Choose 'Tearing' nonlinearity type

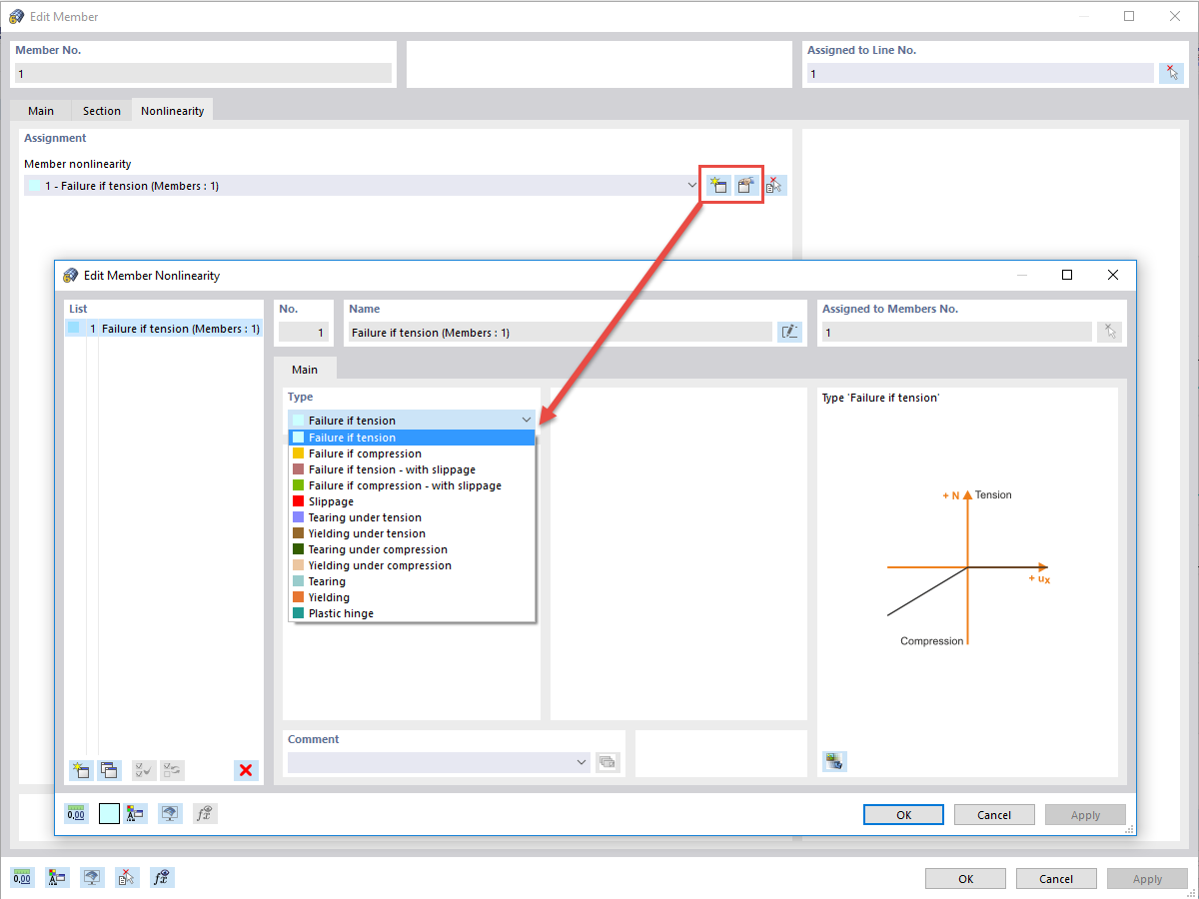(412, 581)
